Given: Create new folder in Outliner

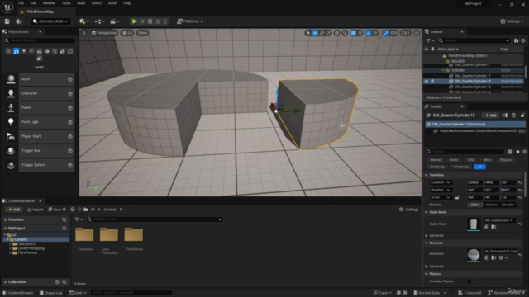Looking at the screenshot, I should pyautogui.click(x=516, y=40).
